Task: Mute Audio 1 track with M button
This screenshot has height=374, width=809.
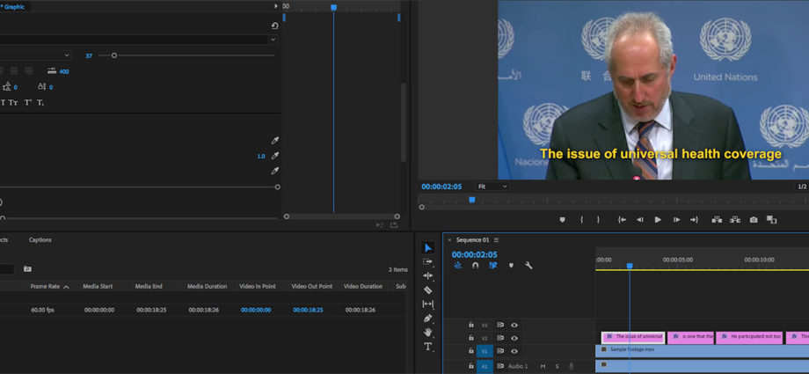Action: click(543, 366)
